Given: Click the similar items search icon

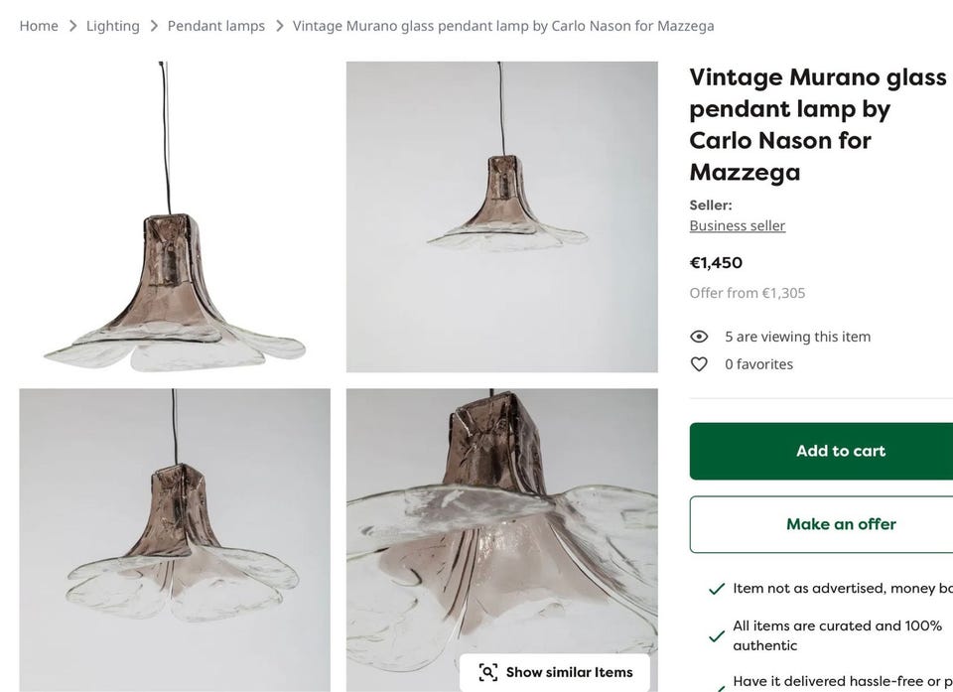Looking at the screenshot, I should [487, 672].
